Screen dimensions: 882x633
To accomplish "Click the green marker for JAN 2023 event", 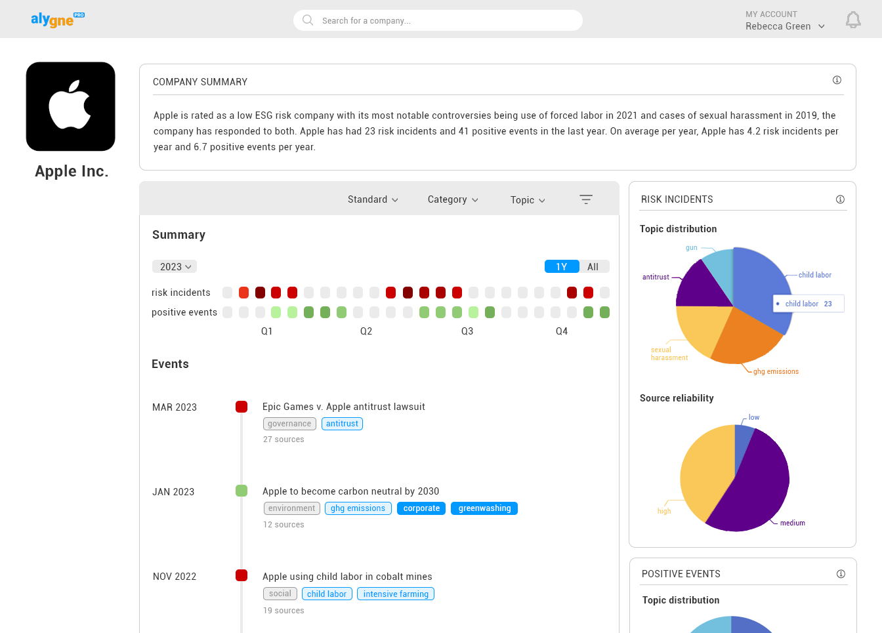I will coord(241,491).
